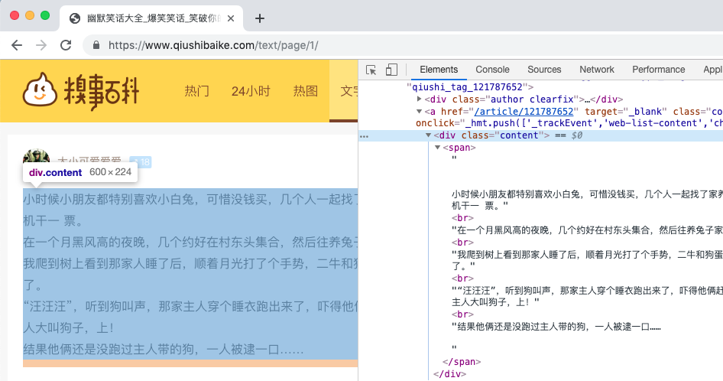The image size is (723, 381).
Task: Activate the DevTools inspect element picker icon
Action: click(x=371, y=70)
